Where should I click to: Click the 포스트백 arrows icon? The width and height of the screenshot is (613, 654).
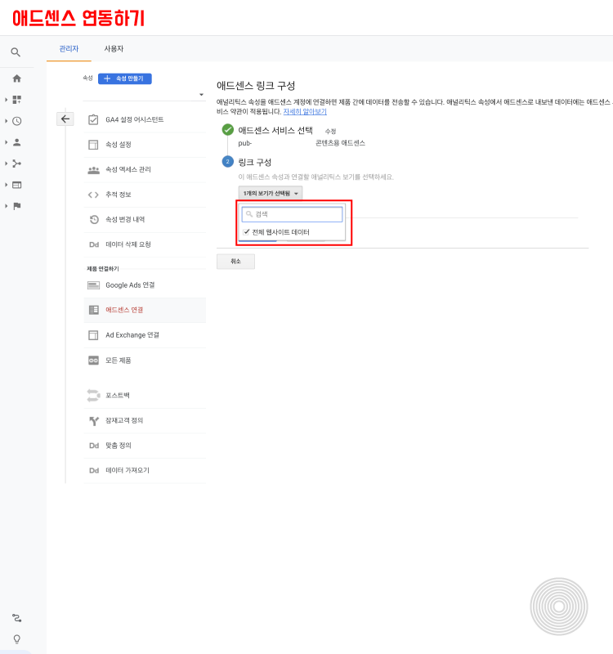coord(93,396)
